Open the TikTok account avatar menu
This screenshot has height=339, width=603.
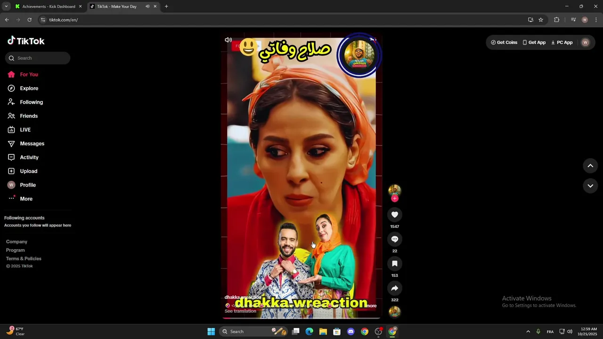(586, 42)
